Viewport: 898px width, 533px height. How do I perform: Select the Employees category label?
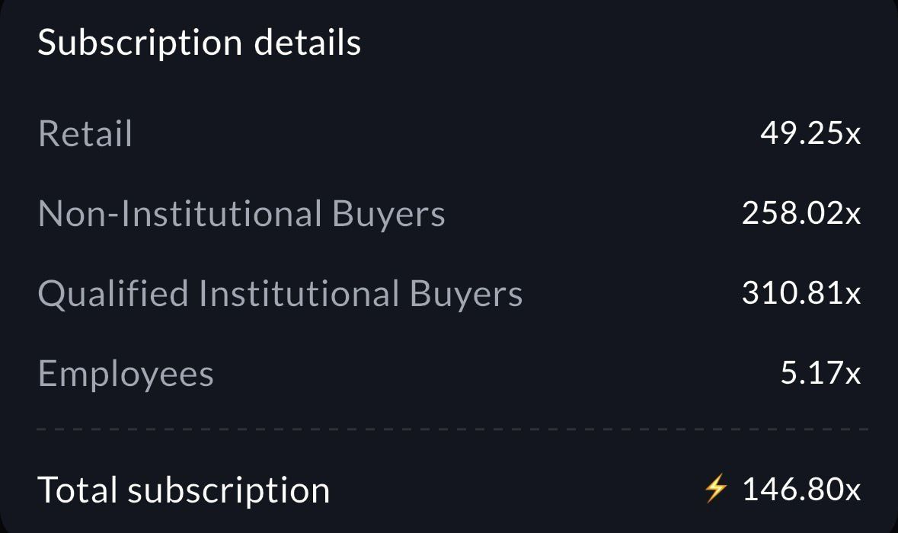[126, 374]
